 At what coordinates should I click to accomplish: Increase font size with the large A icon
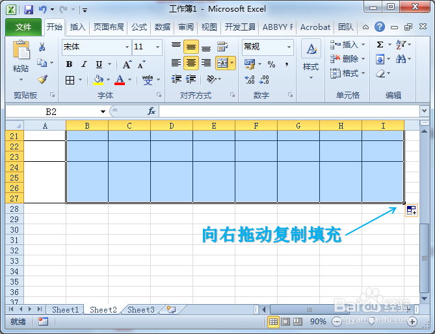click(x=127, y=64)
